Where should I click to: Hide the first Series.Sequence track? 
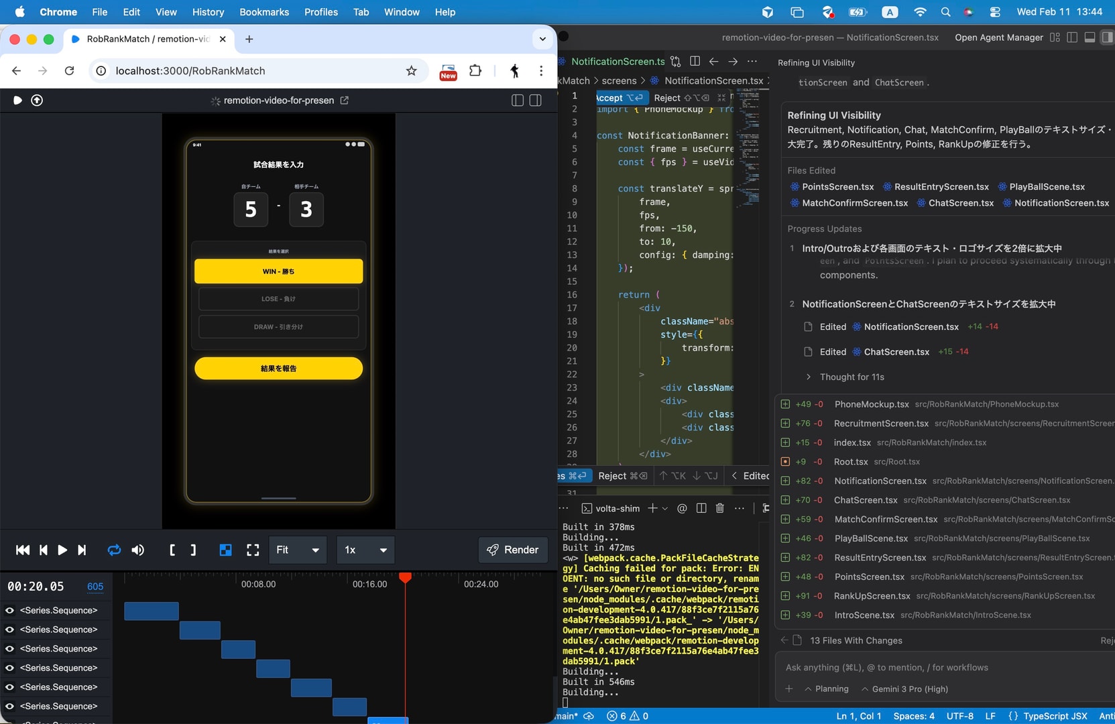9,610
